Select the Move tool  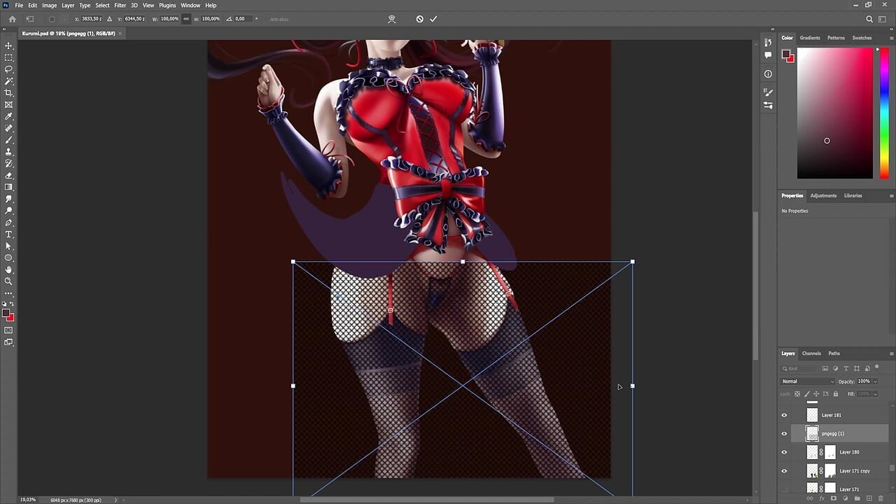8,45
